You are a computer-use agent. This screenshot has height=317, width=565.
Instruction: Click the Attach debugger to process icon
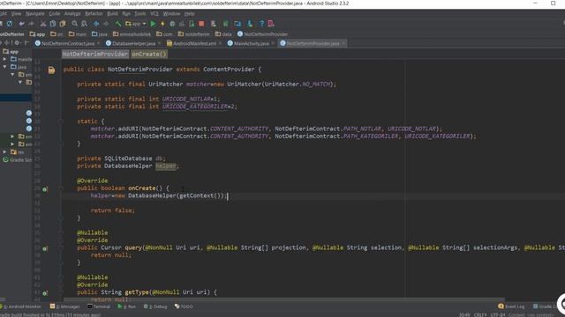pyautogui.click(x=192, y=24)
